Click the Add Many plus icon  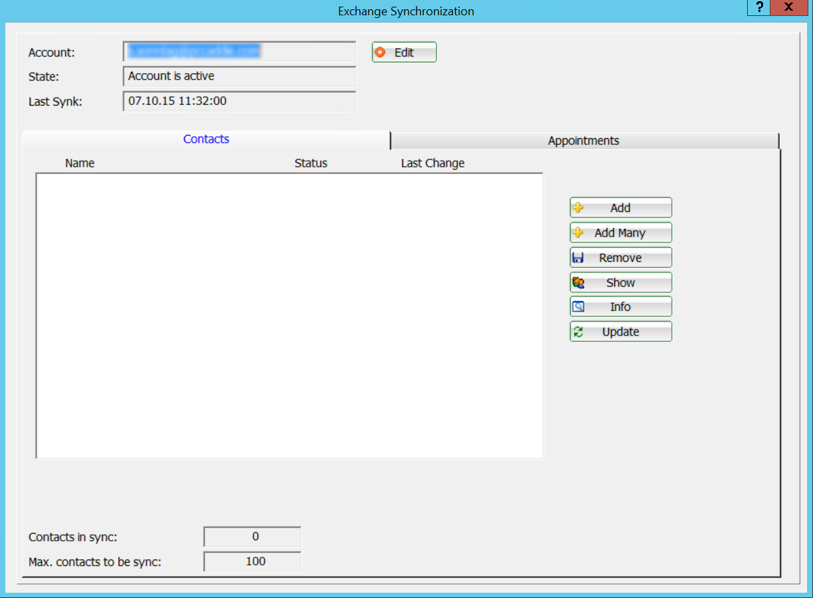point(578,233)
